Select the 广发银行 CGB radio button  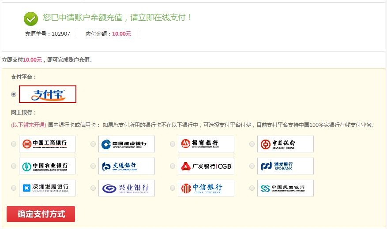(x=173, y=166)
